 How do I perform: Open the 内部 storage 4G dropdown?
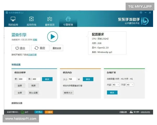coord(116,85)
